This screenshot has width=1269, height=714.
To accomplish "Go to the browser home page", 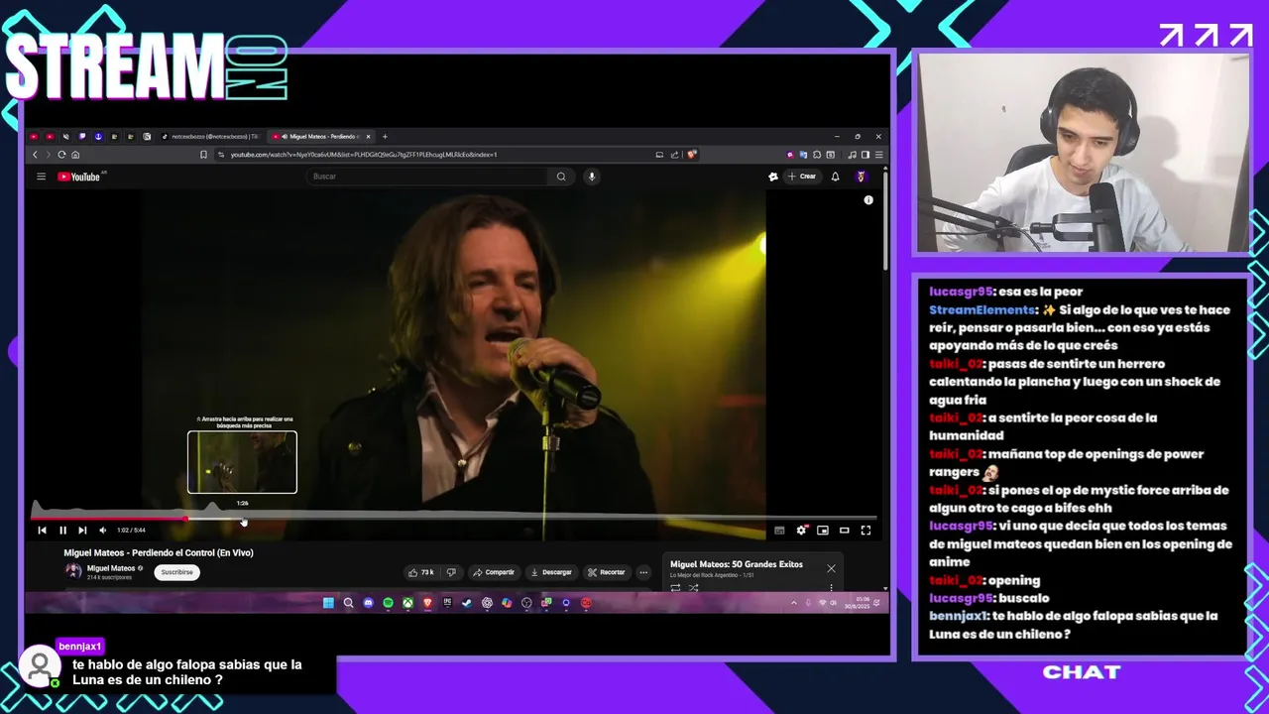I will pyautogui.click(x=75, y=155).
